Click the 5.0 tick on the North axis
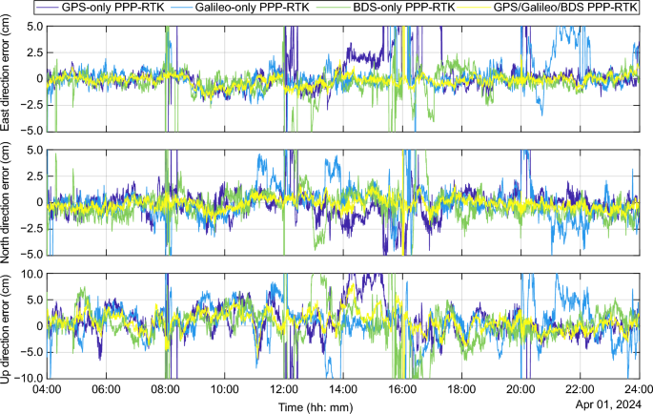 pos(36,150)
